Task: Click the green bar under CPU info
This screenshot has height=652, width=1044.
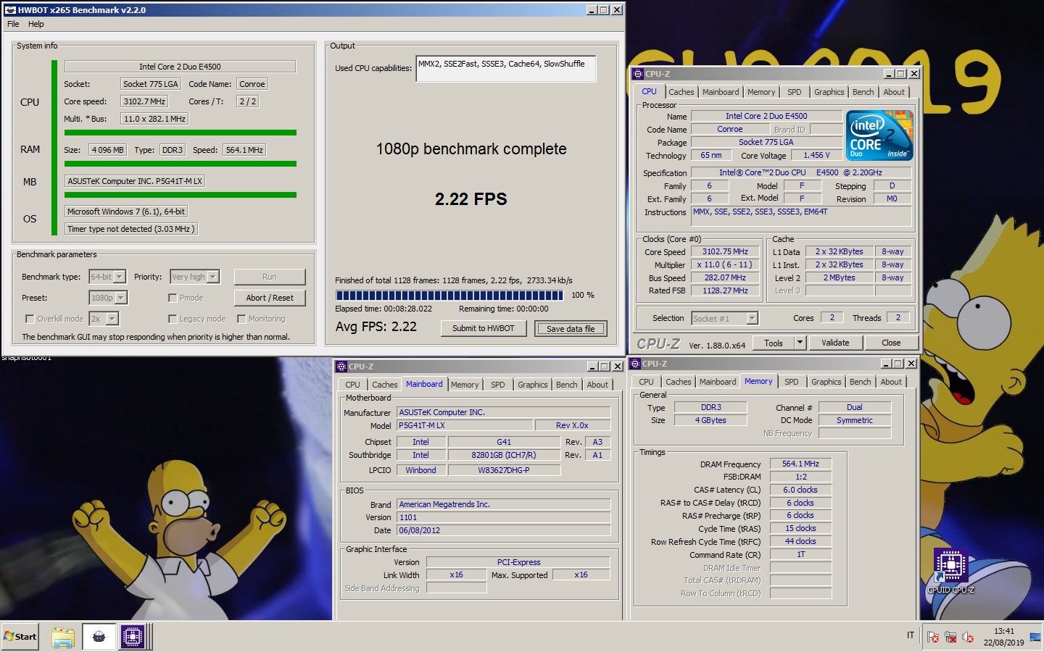Action: coord(181,133)
